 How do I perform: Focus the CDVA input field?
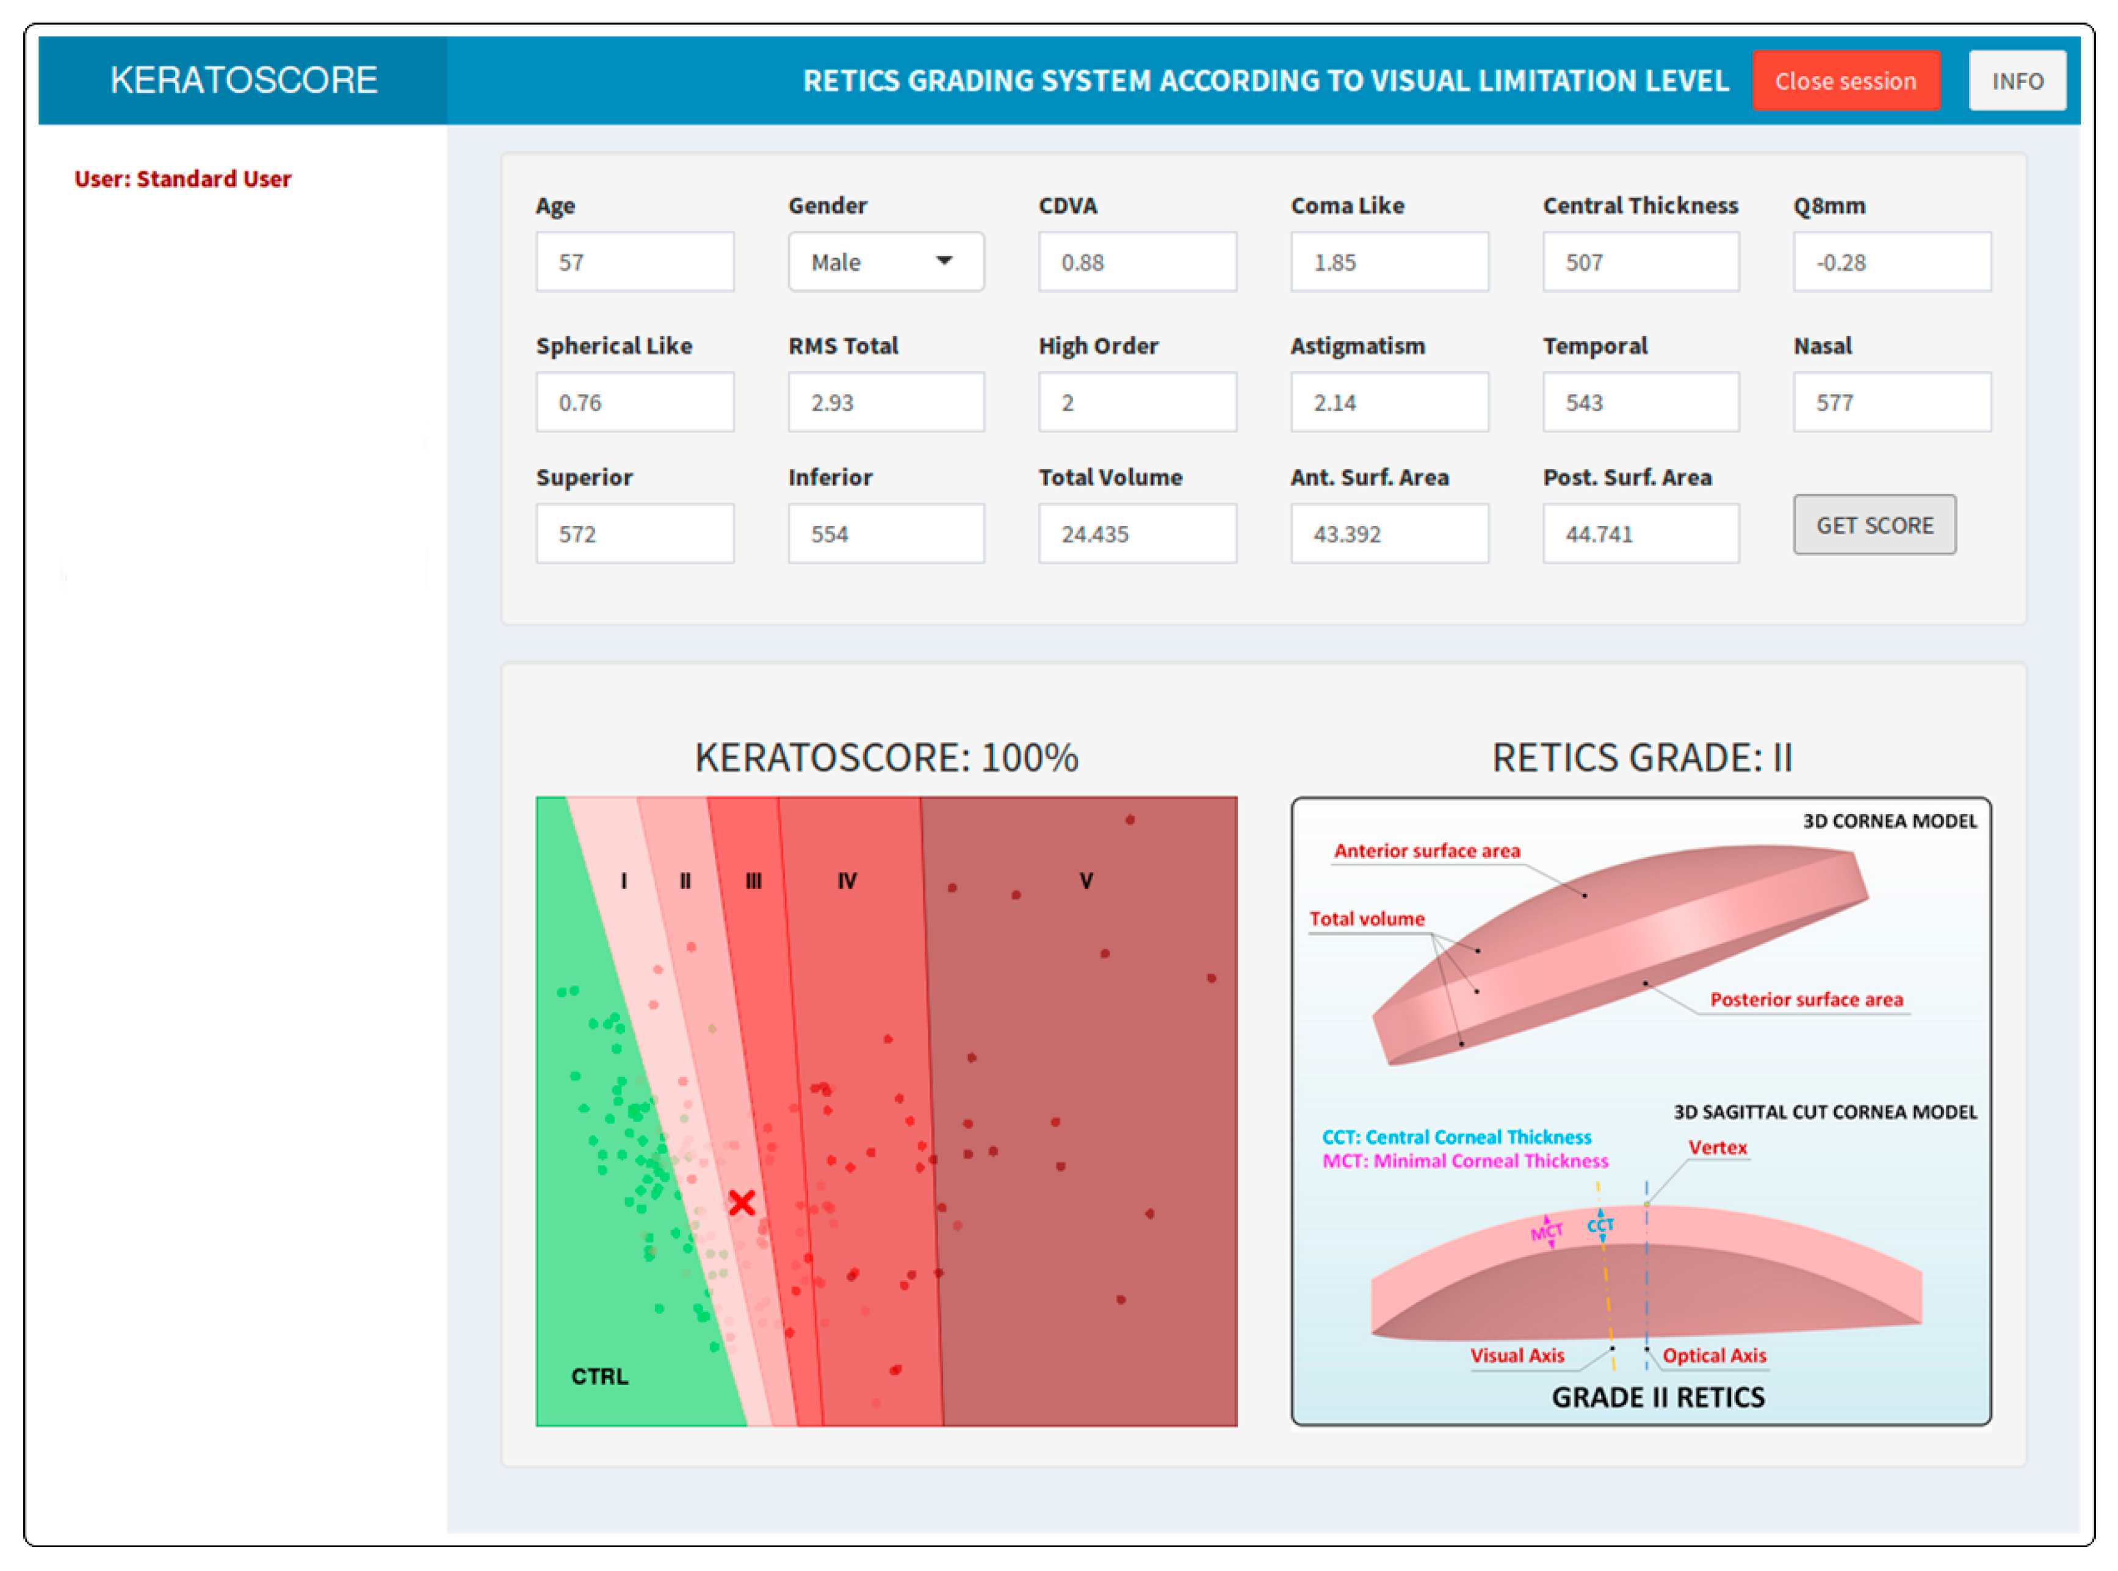[x=1137, y=262]
